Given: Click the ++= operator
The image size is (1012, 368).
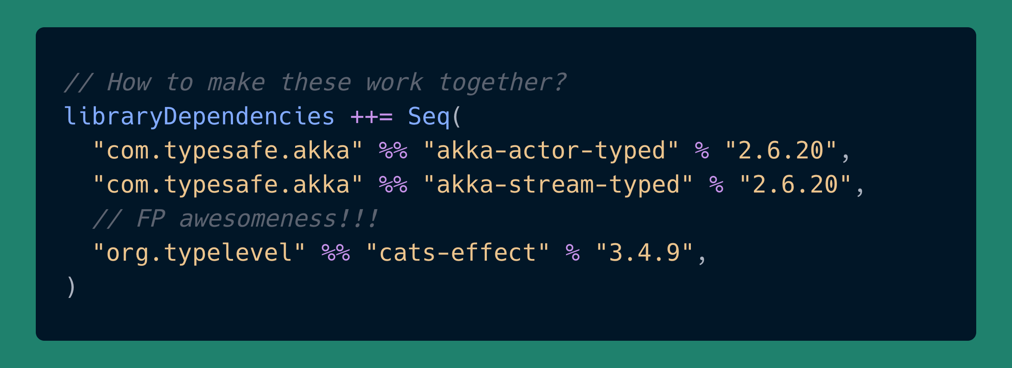Looking at the screenshot, I should [x=371, y=117].
